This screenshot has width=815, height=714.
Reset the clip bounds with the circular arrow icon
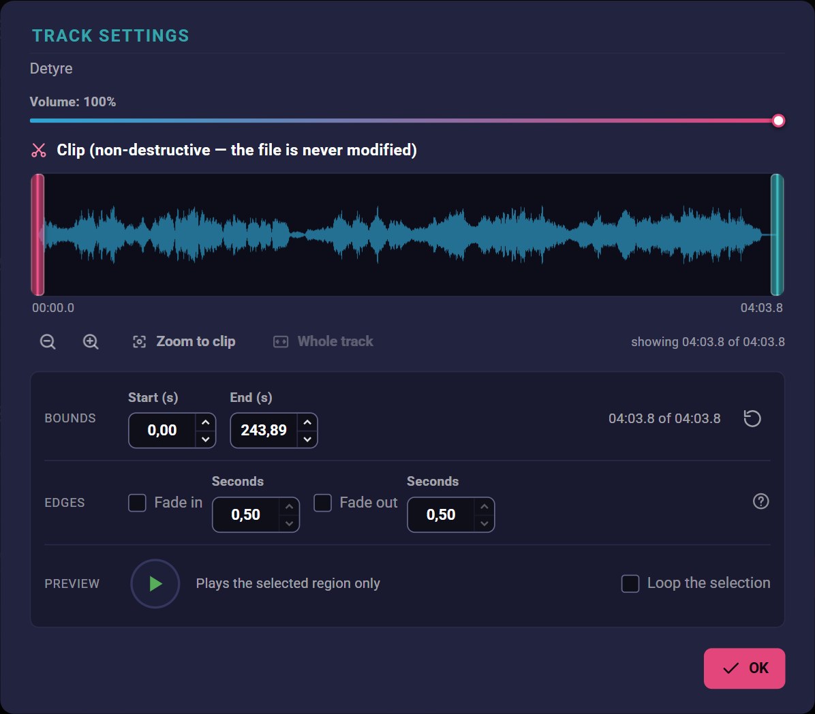(x=752, y=418)
